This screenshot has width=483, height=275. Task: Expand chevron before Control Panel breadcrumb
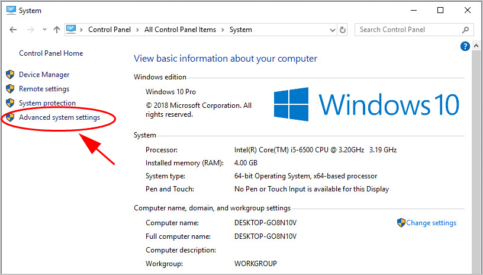click(x=81, y=30)
